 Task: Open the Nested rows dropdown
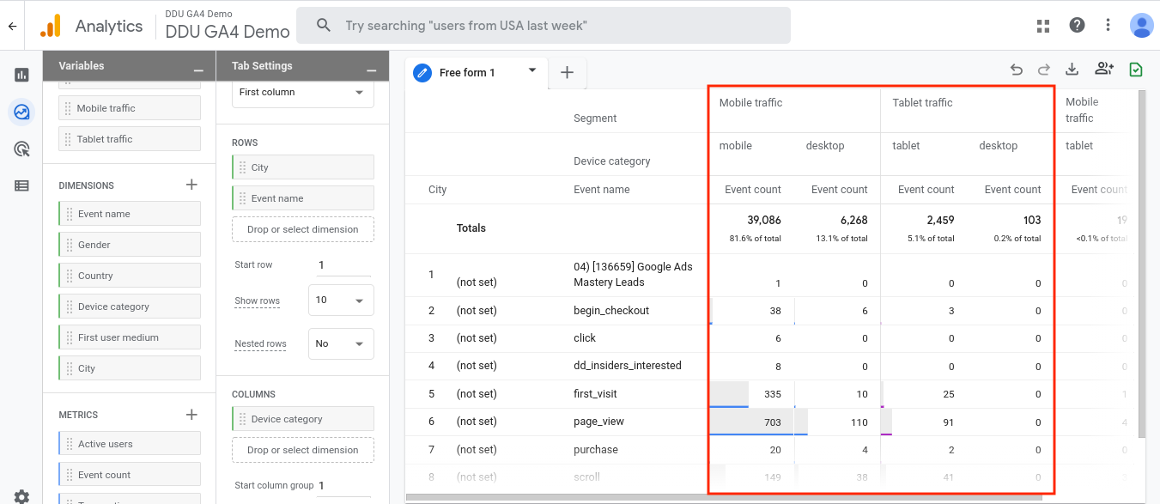[x=341, y=343]
